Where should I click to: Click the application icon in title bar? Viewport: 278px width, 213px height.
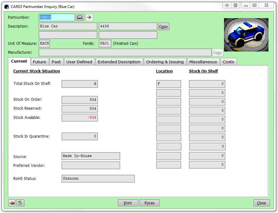[x=7, y=7]
